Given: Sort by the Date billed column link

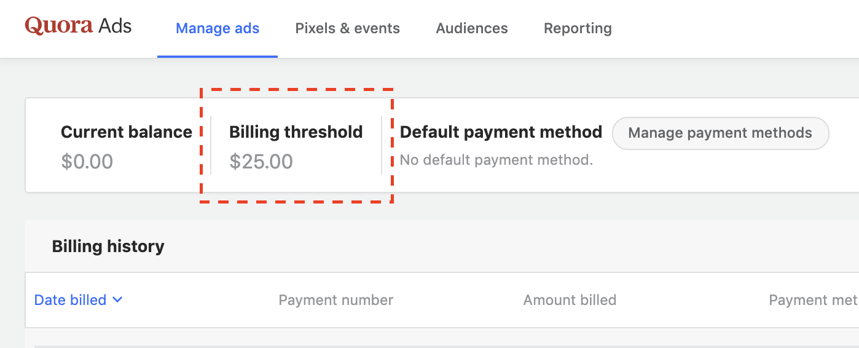Looking at the screenshot, I should pyautogui.click(x=70, y=300).
